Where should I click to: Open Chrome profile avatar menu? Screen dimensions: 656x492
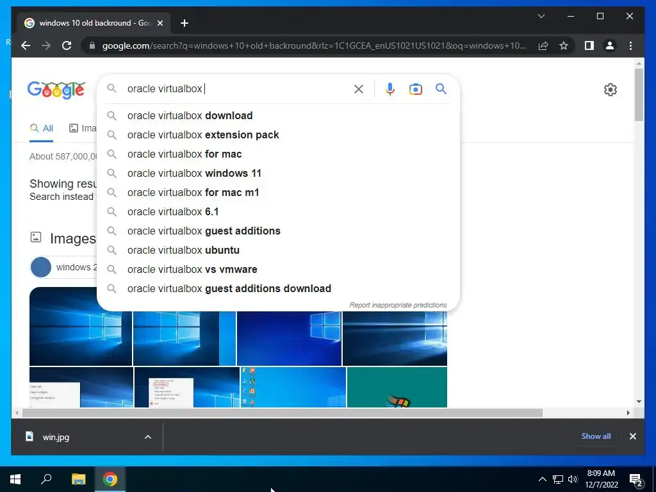pos(610,45)
